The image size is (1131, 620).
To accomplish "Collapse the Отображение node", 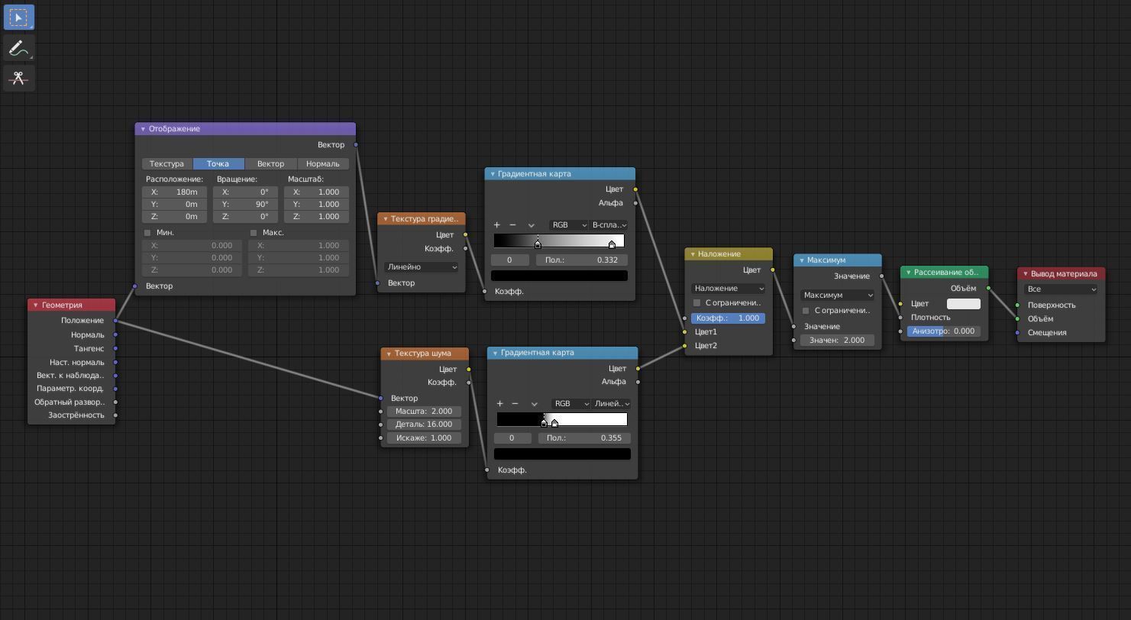I will click(143, 129).
